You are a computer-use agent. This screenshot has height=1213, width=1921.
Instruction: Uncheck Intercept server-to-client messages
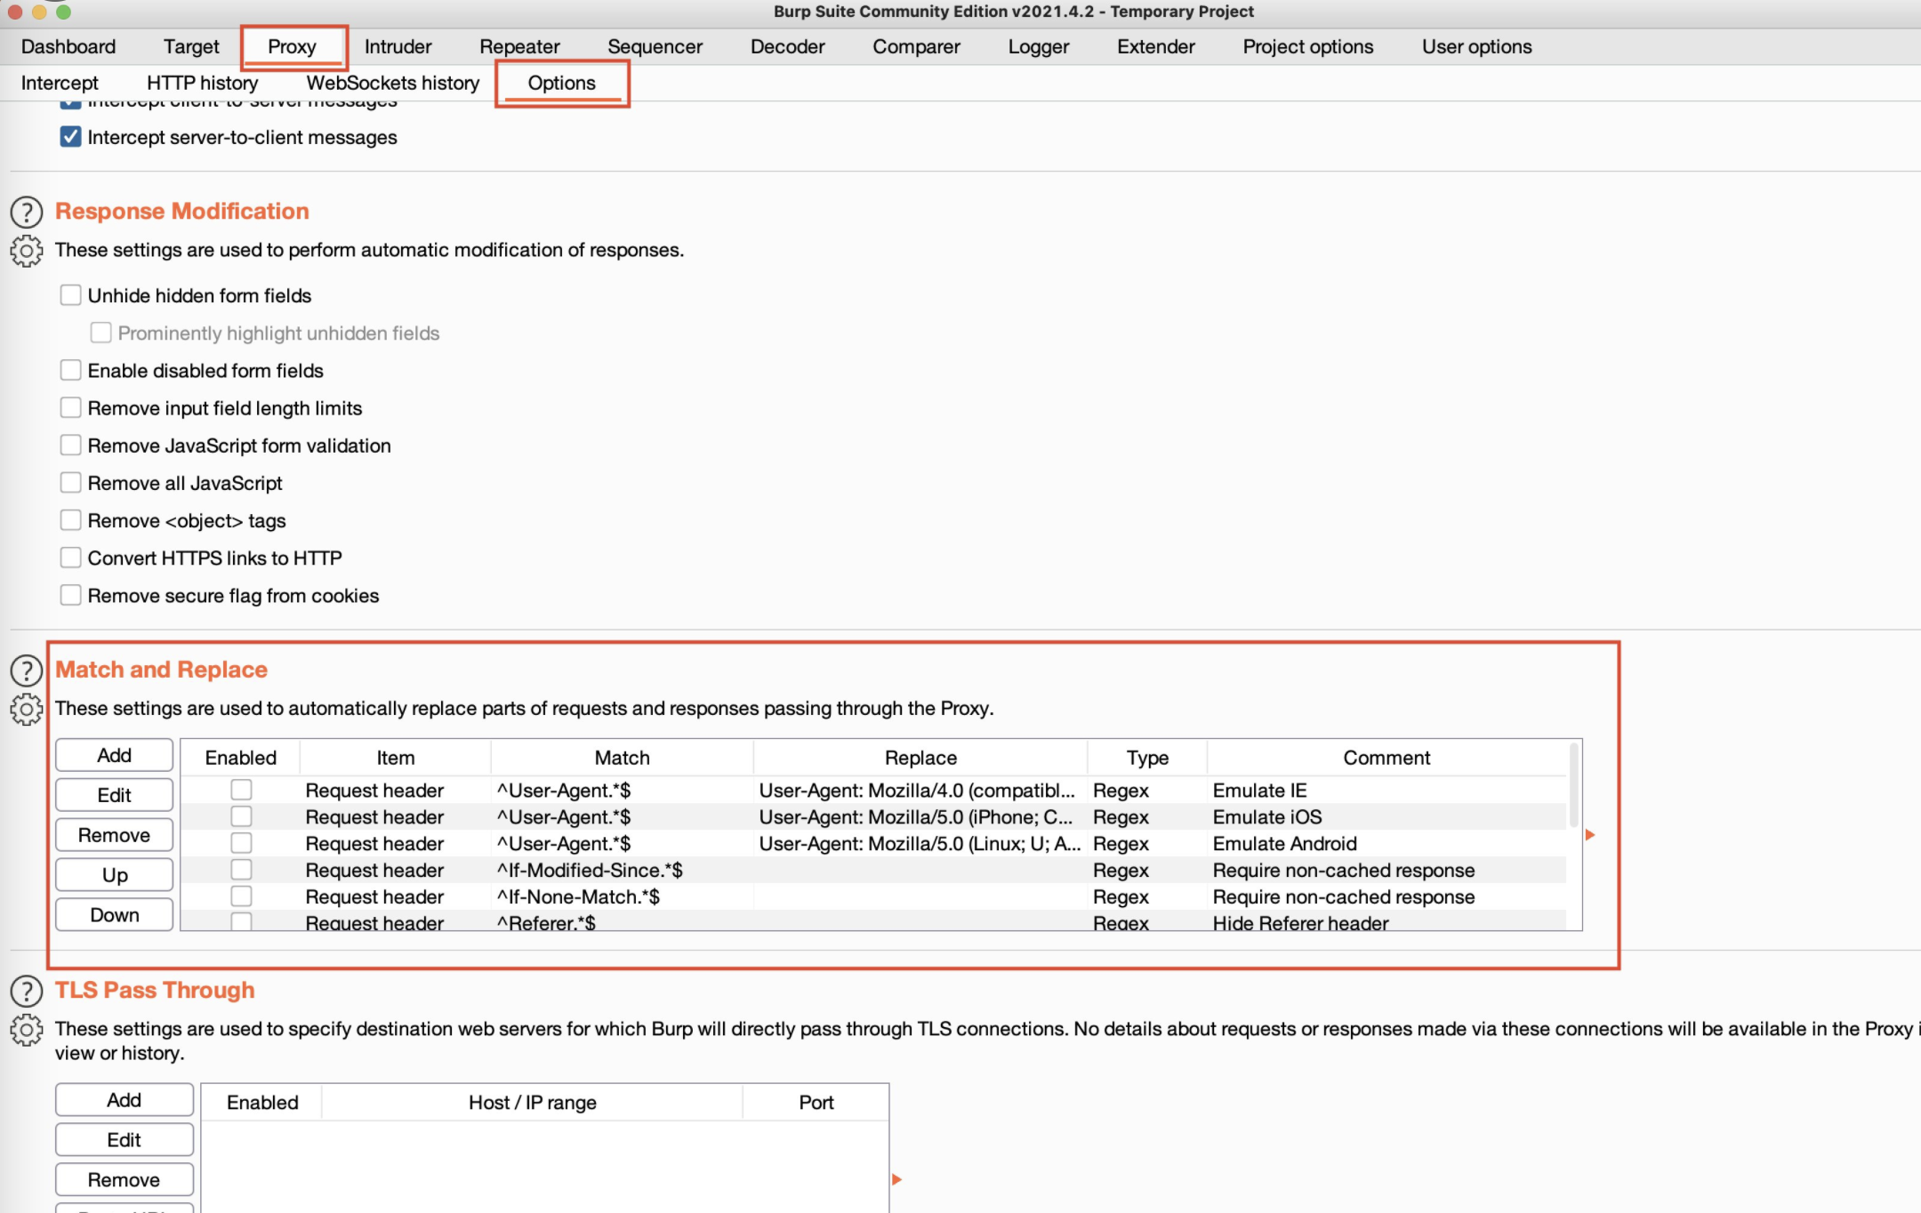pos(70,137)
